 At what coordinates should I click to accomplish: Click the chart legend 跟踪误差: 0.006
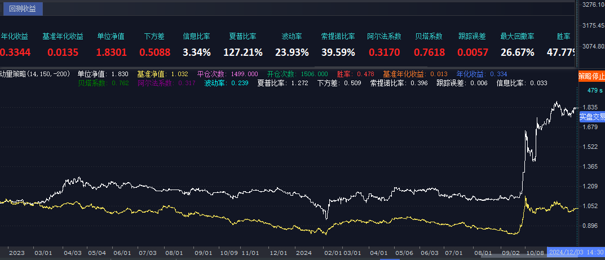[462, 83]
